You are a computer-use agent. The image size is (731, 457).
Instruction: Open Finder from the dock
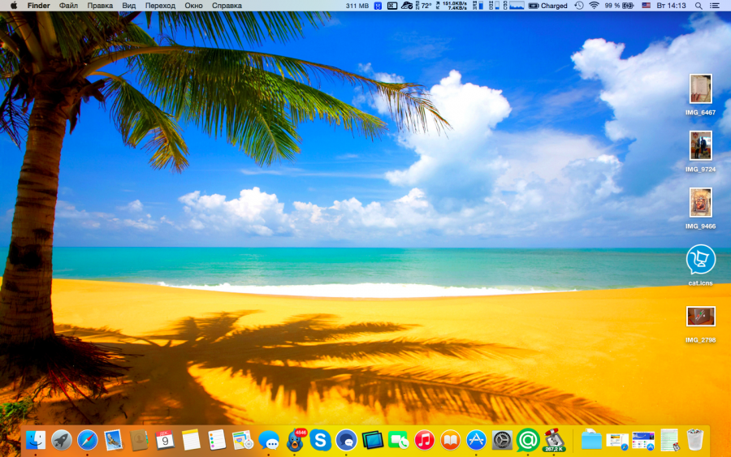point(36,440)
